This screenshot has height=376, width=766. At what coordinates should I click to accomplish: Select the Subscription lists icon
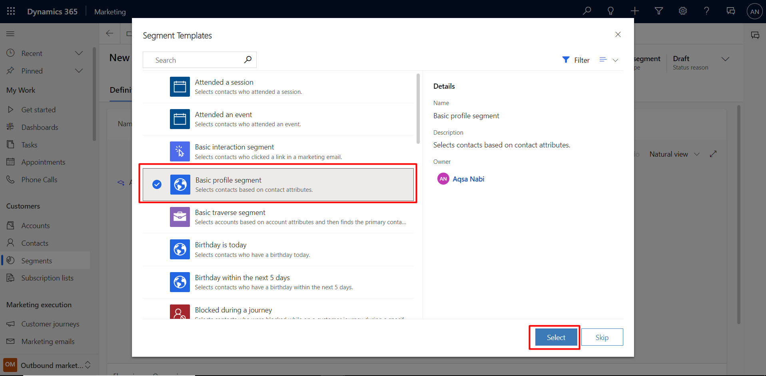(11, 277)
